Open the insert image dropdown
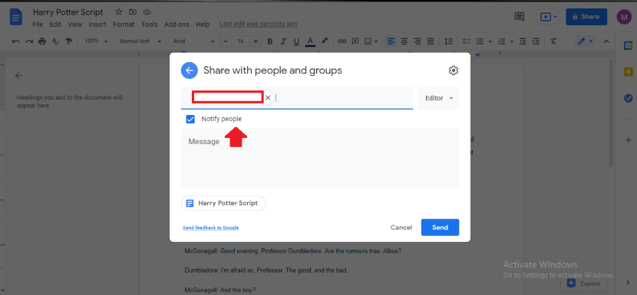The width and height of the screenshot is (637, 295). tap(371, 41)
